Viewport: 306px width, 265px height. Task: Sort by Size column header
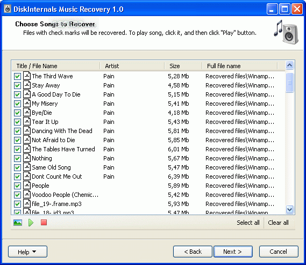coord(183,66)
